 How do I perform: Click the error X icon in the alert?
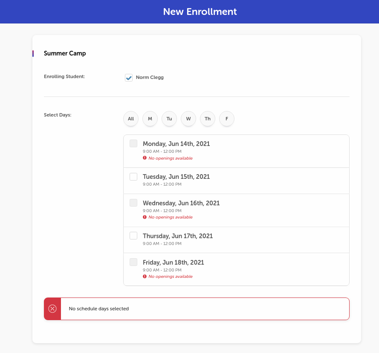(x=52, y=309)
